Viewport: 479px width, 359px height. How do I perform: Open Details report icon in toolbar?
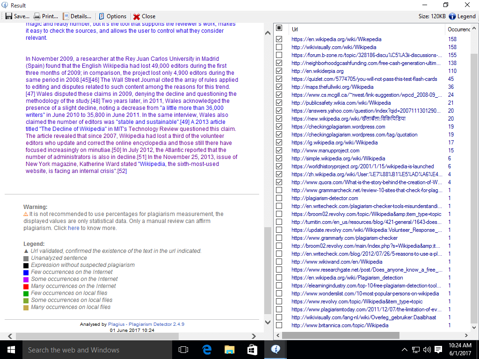[66, 16]
